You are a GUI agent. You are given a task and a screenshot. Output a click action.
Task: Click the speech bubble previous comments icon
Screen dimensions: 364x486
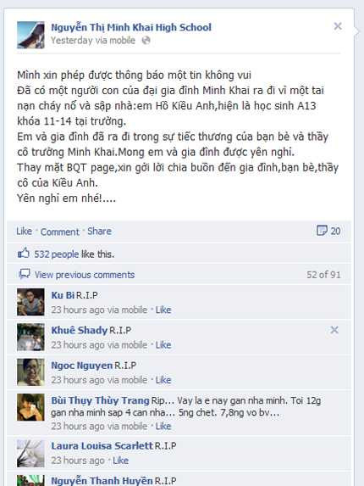pyautogui.click(x=24, y=274)
